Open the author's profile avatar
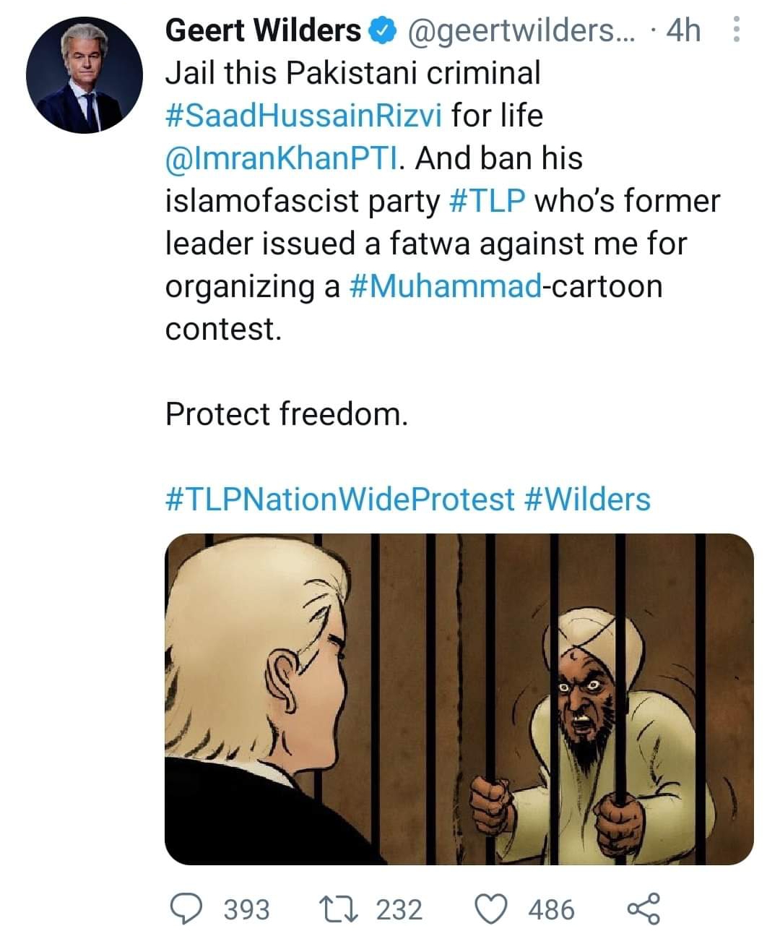 pos(85,74)
